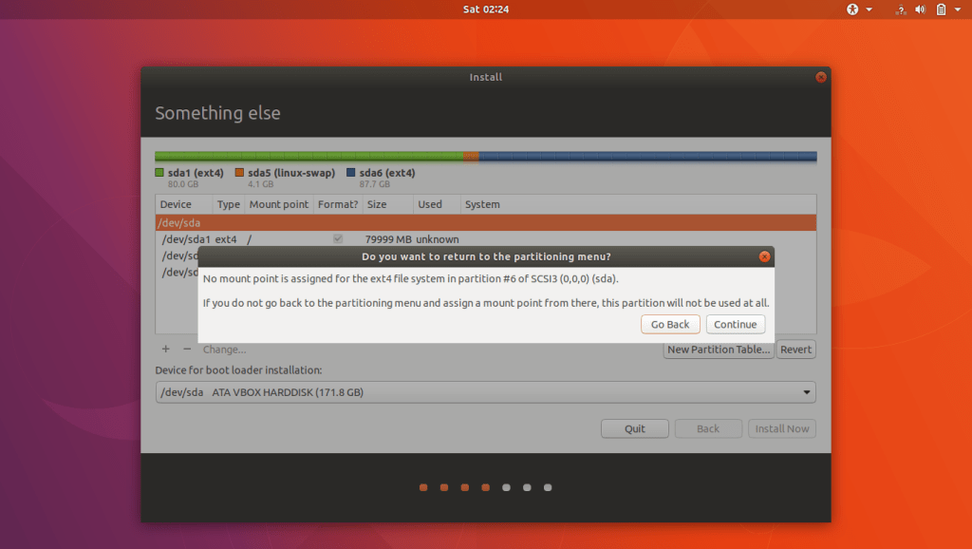
Task: Toggle the Format checkbox for /dev/sda1
Action: [338, 239]
